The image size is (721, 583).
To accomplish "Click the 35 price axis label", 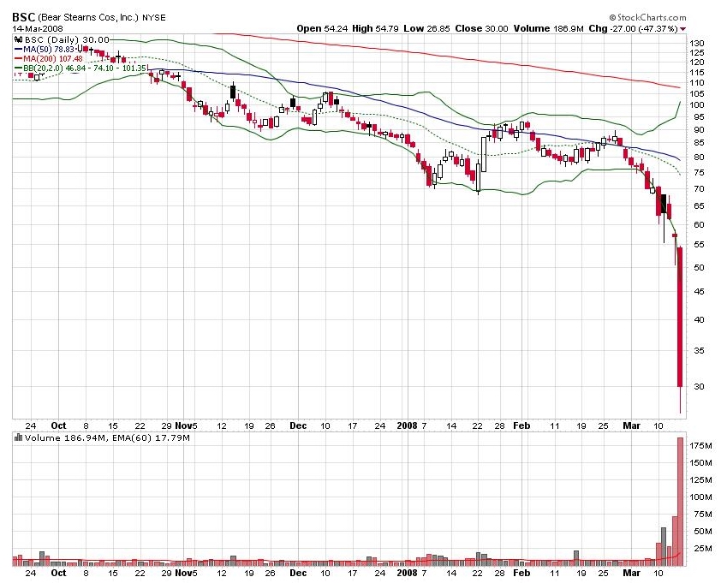I will (x=699, y=351).
